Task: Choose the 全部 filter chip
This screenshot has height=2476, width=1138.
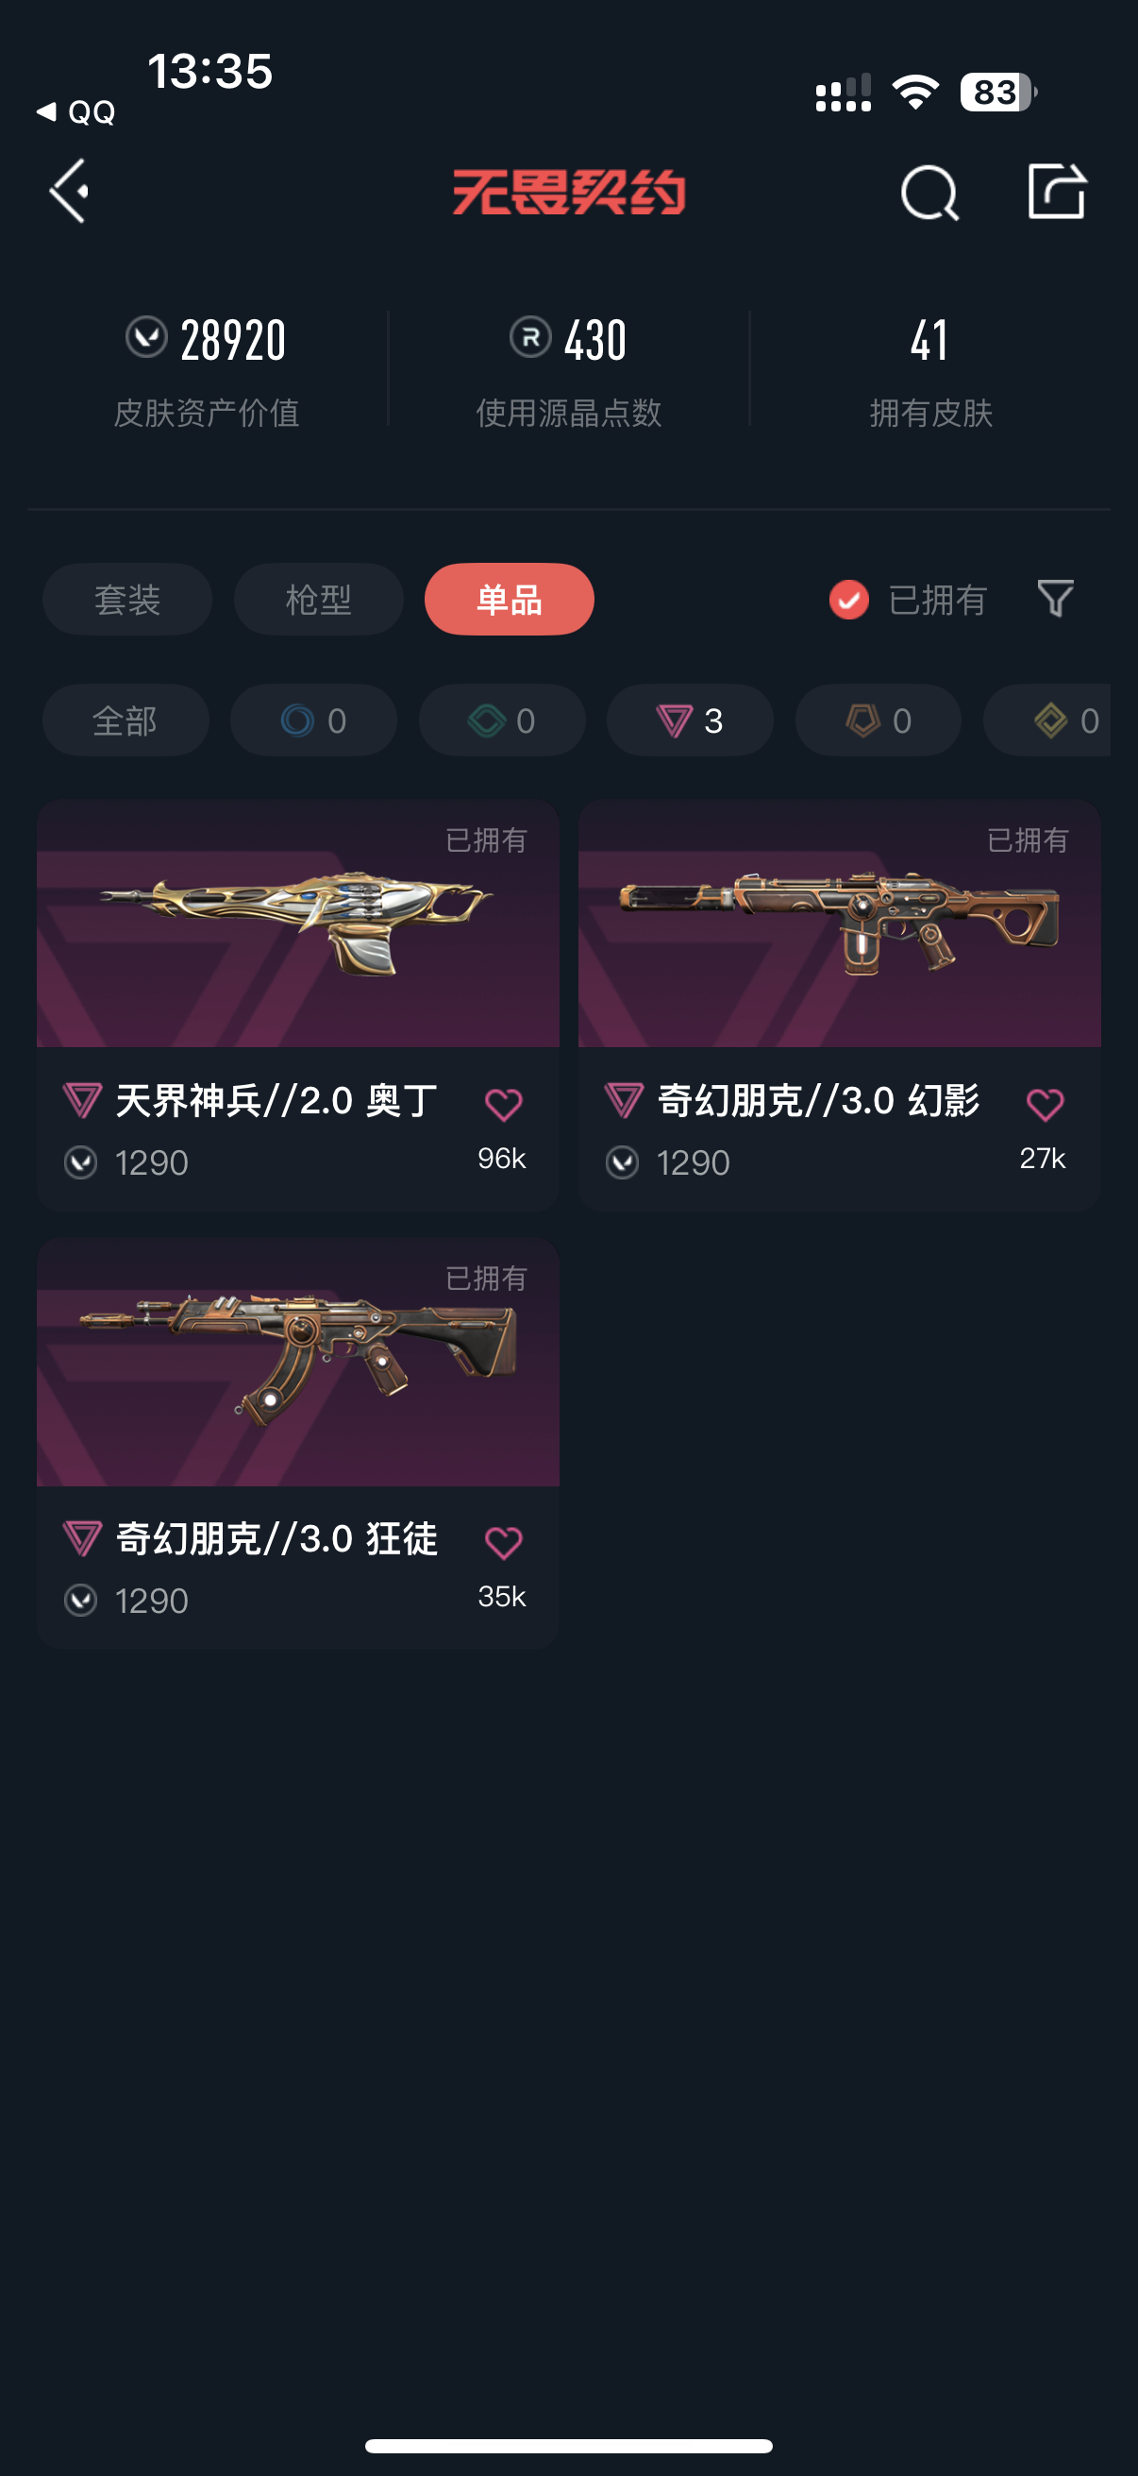Action: coord(125,720)
